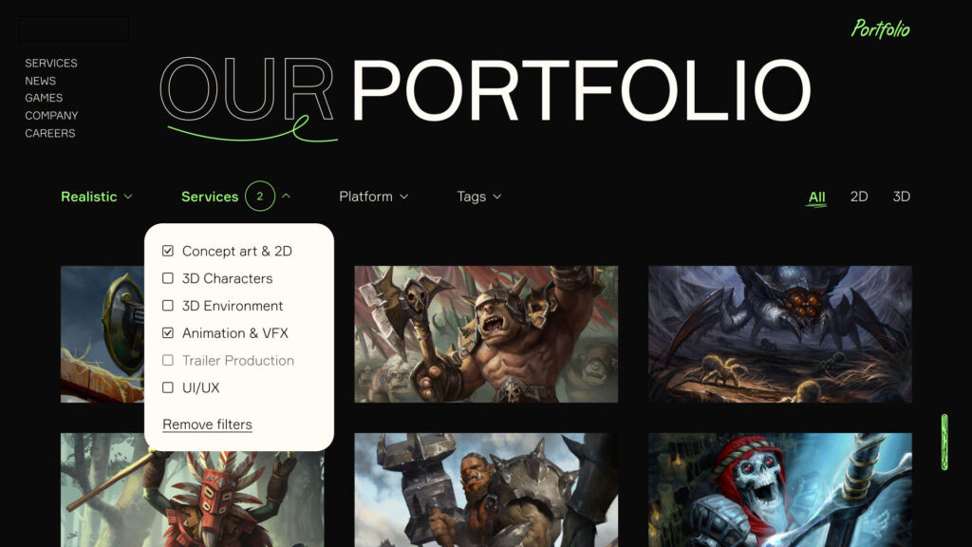
Task: Collapse the Services dropdown chevron
Action: point(286,196)
